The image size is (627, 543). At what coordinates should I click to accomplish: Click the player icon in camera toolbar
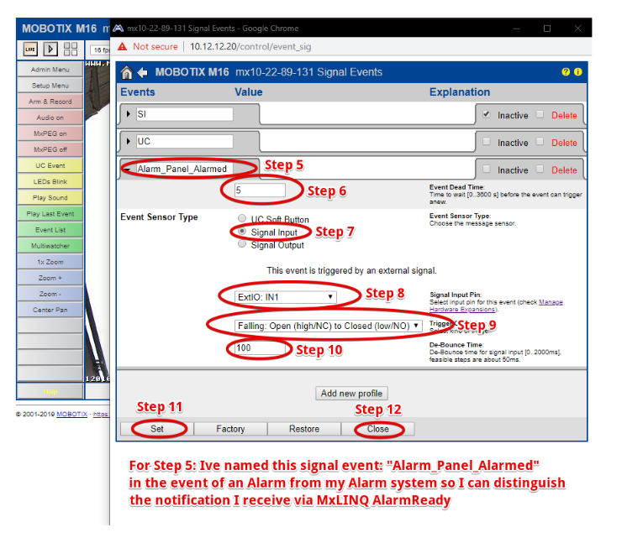click(50, 50)
